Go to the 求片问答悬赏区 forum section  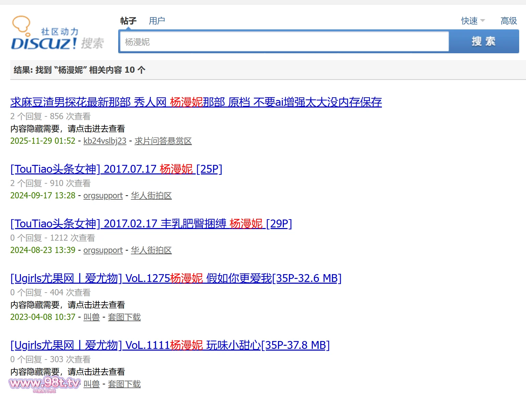point(163,141)
